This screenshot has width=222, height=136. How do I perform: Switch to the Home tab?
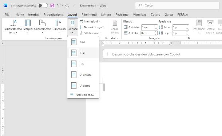[20, 15]
